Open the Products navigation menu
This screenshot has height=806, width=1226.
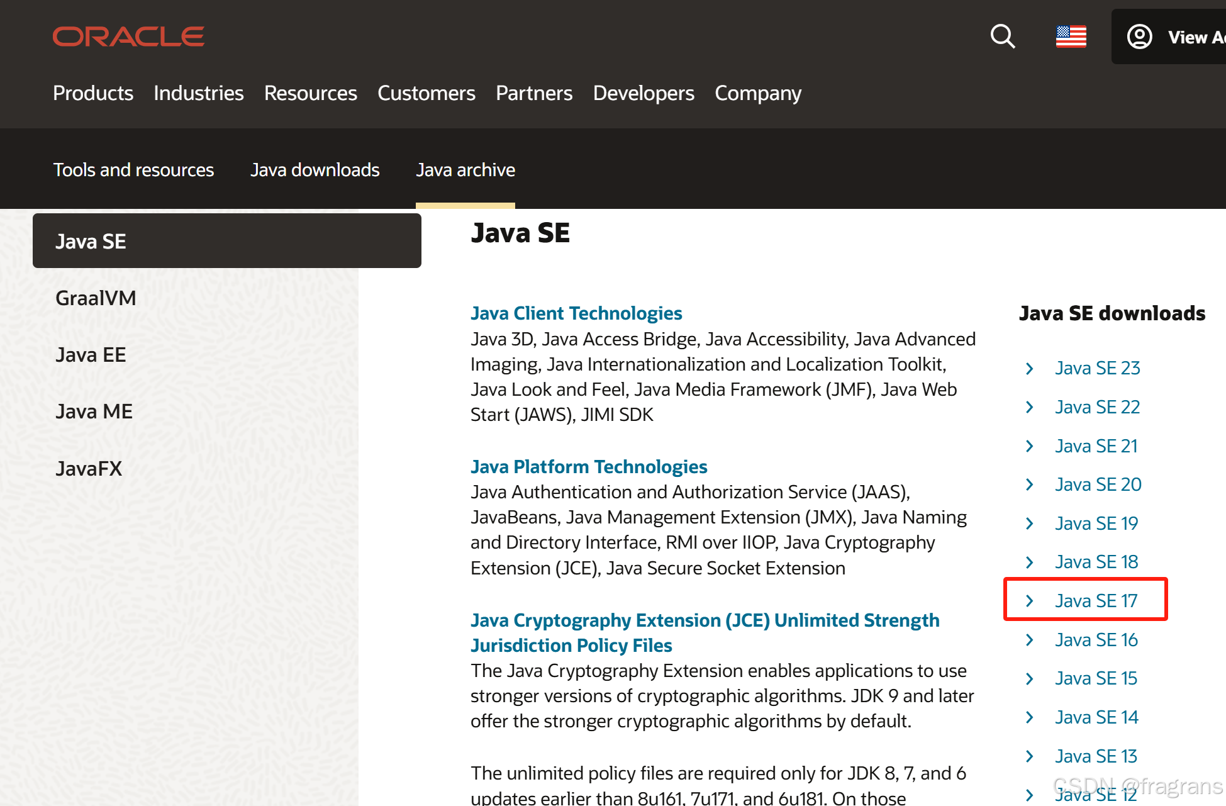[93, 93]
